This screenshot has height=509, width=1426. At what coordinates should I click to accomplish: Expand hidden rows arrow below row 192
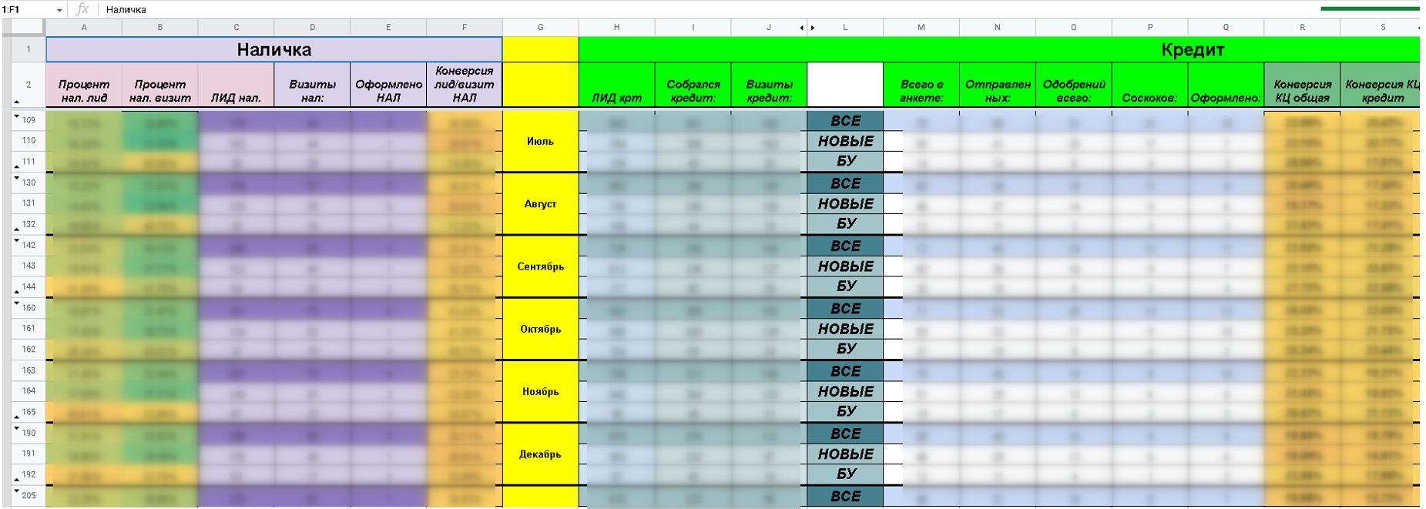16,479
